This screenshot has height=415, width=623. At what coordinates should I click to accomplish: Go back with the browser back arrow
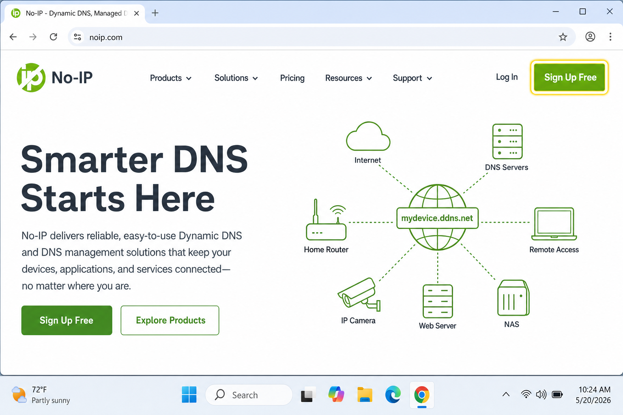[x=13, y=37]
